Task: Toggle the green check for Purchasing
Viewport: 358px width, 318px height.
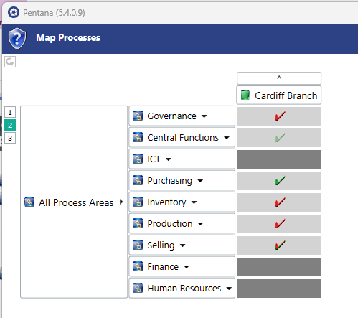Action: pyautogui.click(x=279, y=181)
